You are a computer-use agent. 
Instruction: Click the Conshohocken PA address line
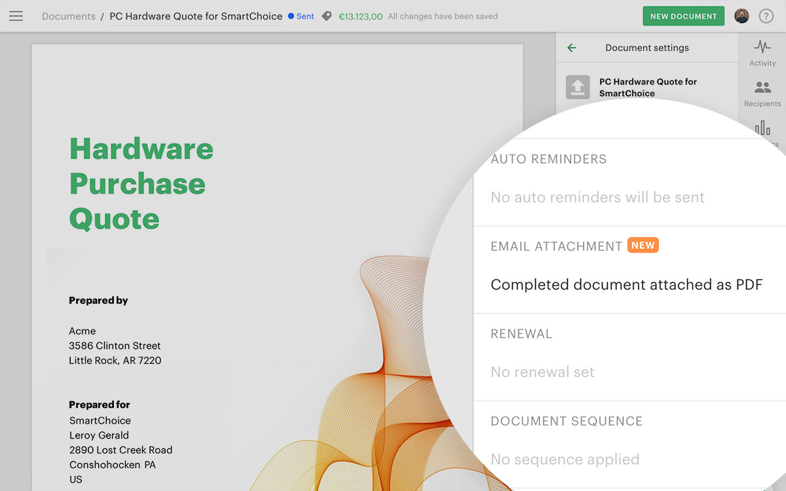click(113, 465)
